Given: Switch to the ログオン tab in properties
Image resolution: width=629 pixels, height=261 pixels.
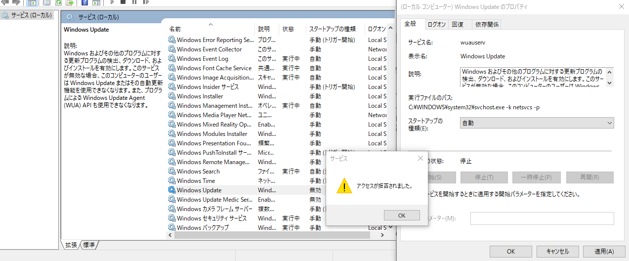Looking at the screenshot, I should pos(436,24).
